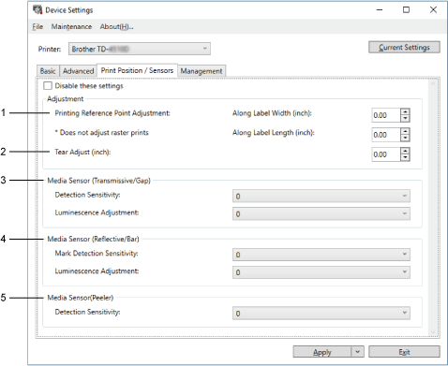
Task: Click the 'Does not adjust raster prints' note
Action: point(102,133)
